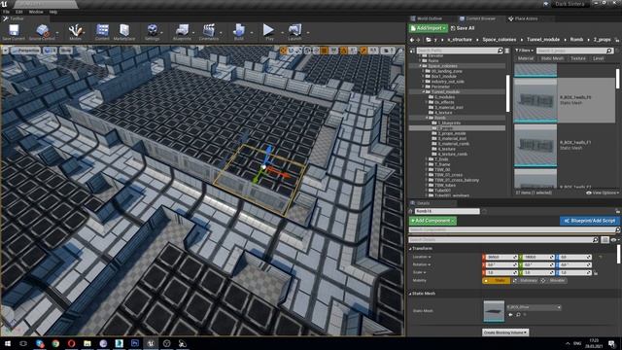This screenshot has height=350, width=622.
Task: Toggle the Static Mesh filter chip
Action: coord(552,58)
